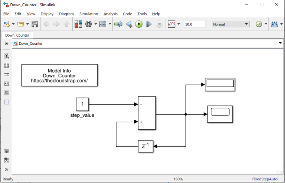Viewport: 285px width, 183px height.
Task: Click the Area box icon in palette
Action: (x=7, y=102)
